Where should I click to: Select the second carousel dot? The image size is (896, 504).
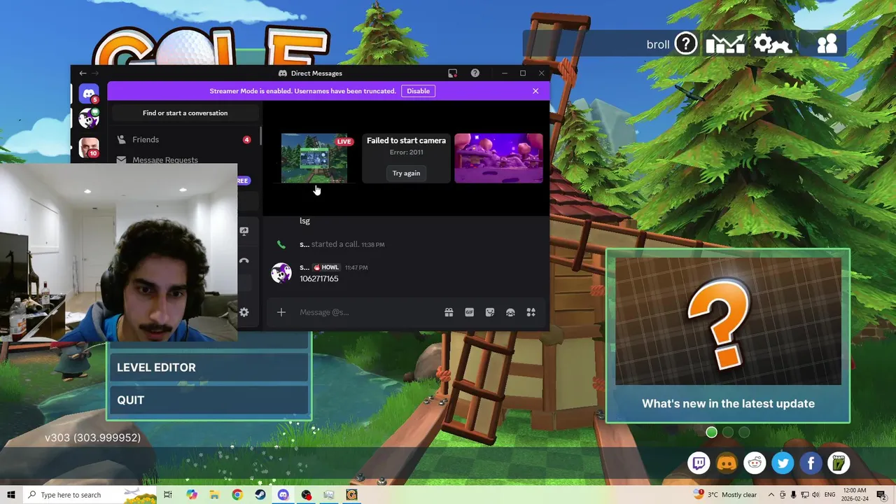(728, 433)
